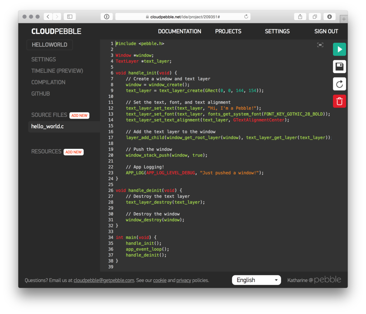The image size is (366, 314).
Task: Save the file with the floppy disk icon
Action: pyautogui.click(x=340, y=67)
